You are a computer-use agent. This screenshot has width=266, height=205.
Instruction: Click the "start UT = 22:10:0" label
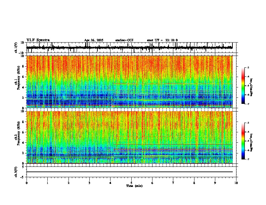click(162, 40)
